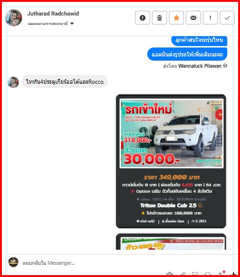Flag conversation with exclamation mark icon
Screen dimensions: 240x277
(210, 18)
